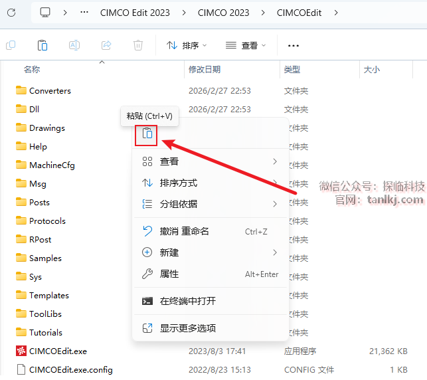Select the Drawings folder icon

point(21,128)
